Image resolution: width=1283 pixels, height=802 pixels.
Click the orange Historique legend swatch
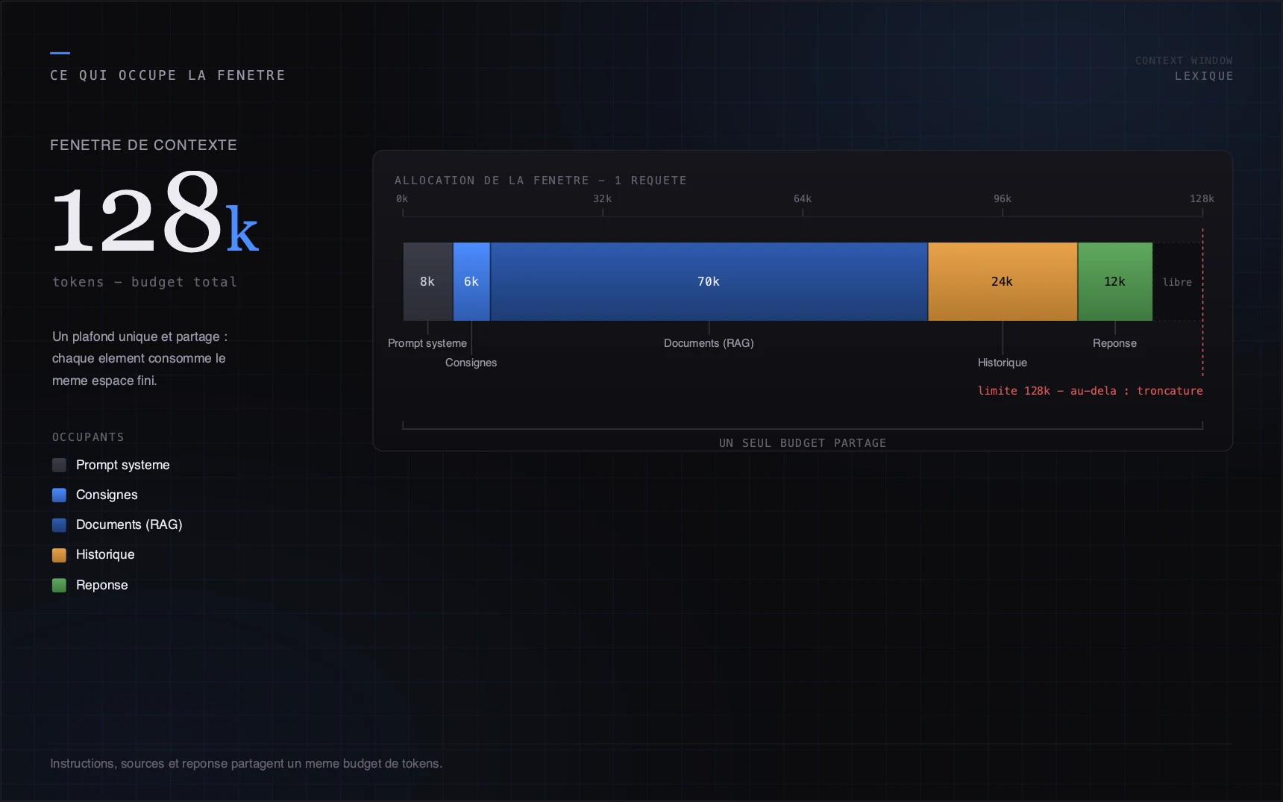[x=59, y=554]
